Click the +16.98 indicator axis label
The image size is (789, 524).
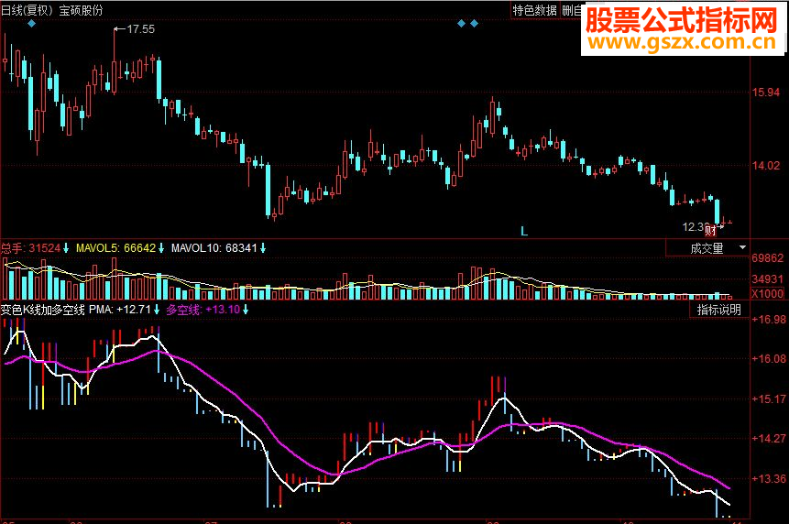pyautogui.click(x=768, y=320)
